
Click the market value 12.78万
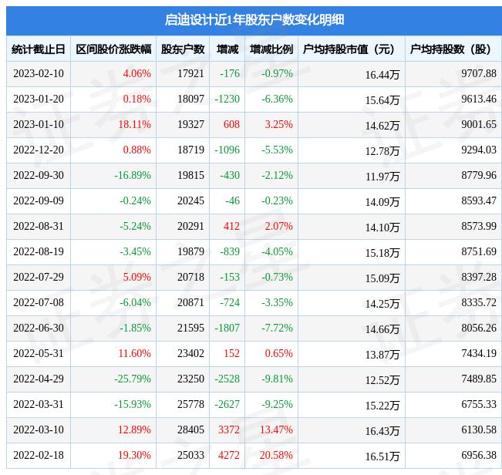(382, 151)
